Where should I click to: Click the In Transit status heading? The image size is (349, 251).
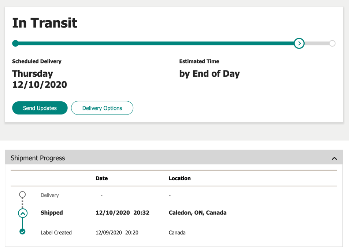45,23
